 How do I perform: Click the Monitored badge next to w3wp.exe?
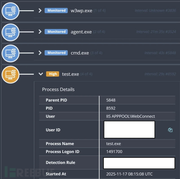coord(56,10)
